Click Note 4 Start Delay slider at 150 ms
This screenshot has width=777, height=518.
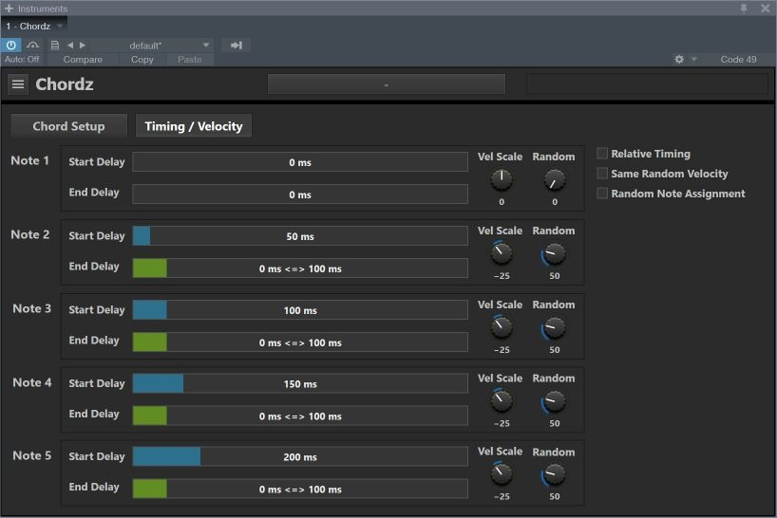click(x=300, y=384)
